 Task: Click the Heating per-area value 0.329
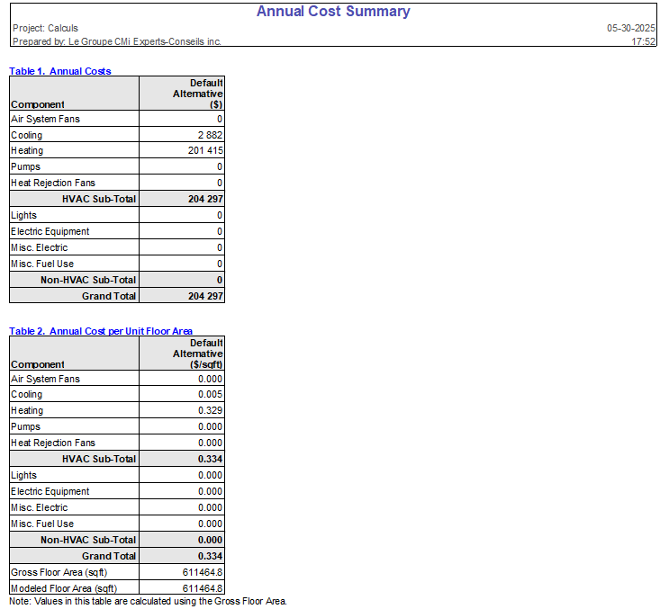coord(210,411)
